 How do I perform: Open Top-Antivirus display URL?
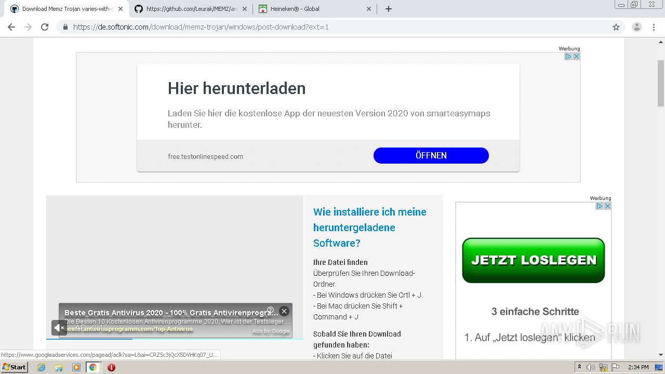click(x=129, y=329)
